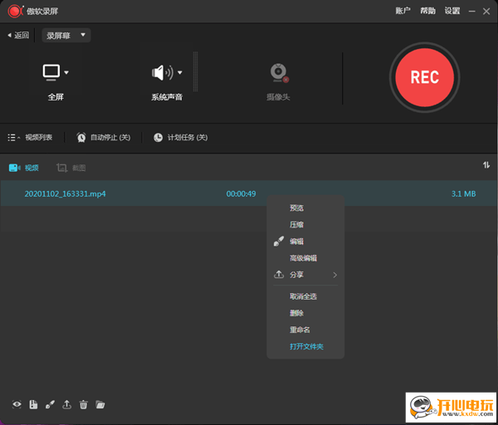This screenshot has height=425, width=498.
Task: Select 压缩 in the context menu
Action: pos(296,224)
